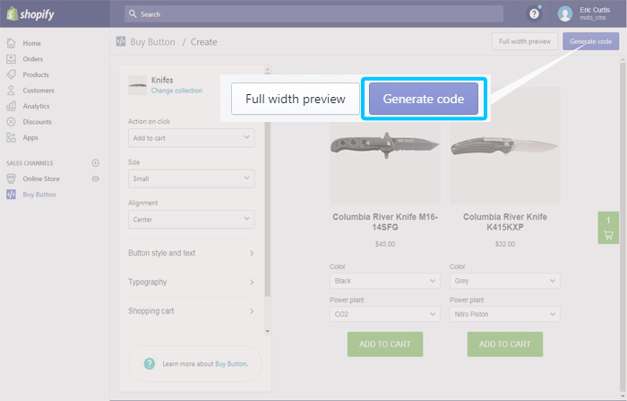Add Columbia River Knife M16-14SFG to cart
627x401 pixels.
coord(384,344)
